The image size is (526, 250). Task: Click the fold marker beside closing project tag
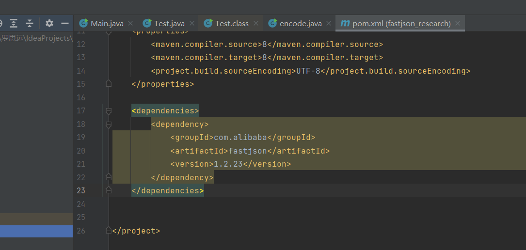tap(109, 231)
